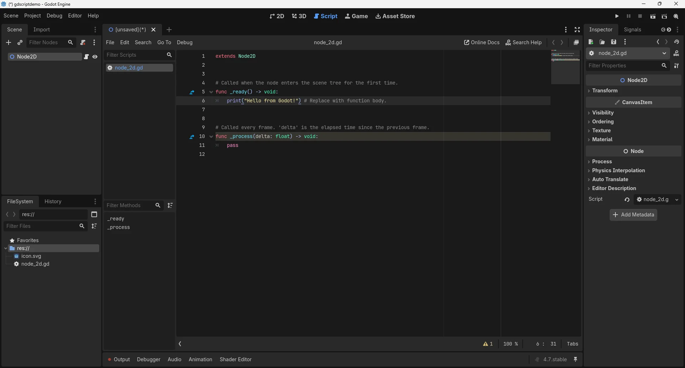Screen dimensions: 685x368
Task: Revert the Script property
Action: point(627,200)
